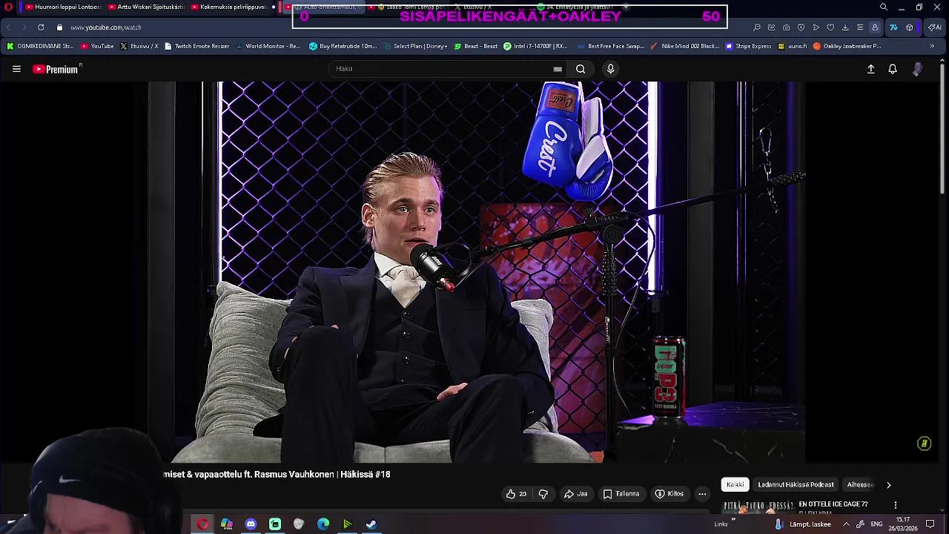
Task: Open the Select Plan Disney+ bookmark
Action: (415, 46)
